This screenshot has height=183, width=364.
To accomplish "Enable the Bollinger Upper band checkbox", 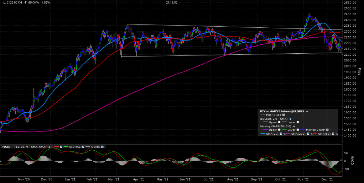I will (x=279, y=122).
